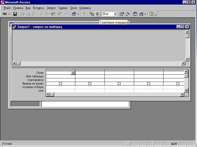Open the SQL view dropdown arrow

click(x=9, y=14)
